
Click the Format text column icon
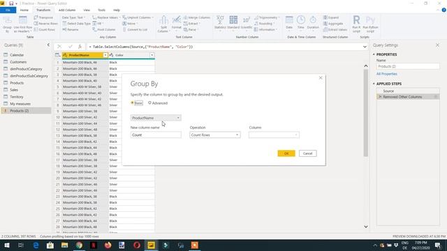click(177, 23)
